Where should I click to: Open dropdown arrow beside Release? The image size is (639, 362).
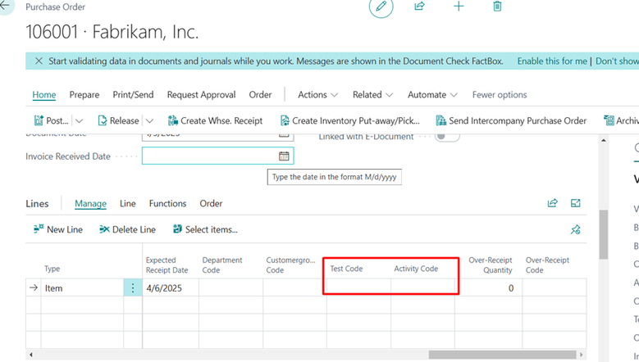pos(149,120)
